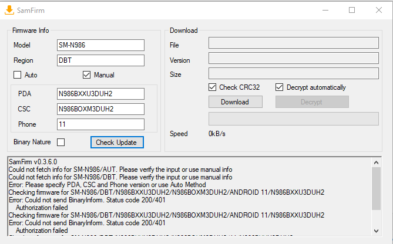Click the 'Binary Nature' label
Image resolution: width=393 pixels, height=244 pixels.
point(32,142)
